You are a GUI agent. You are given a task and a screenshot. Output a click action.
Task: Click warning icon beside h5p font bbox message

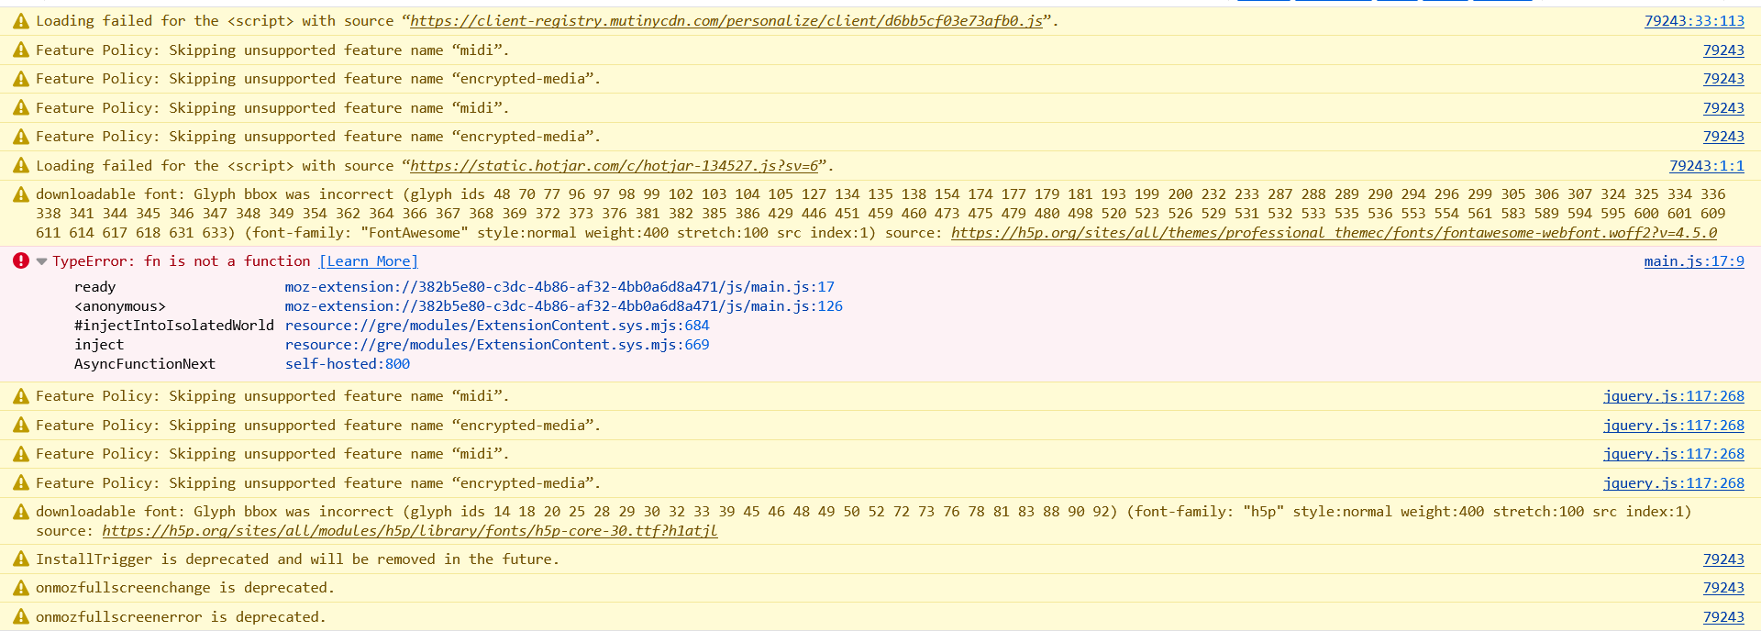click(20, 512)
